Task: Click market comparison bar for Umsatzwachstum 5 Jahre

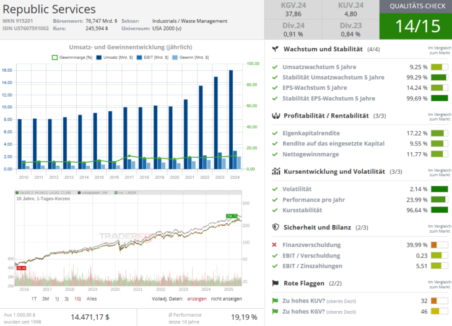Action: tap(440, 67)
